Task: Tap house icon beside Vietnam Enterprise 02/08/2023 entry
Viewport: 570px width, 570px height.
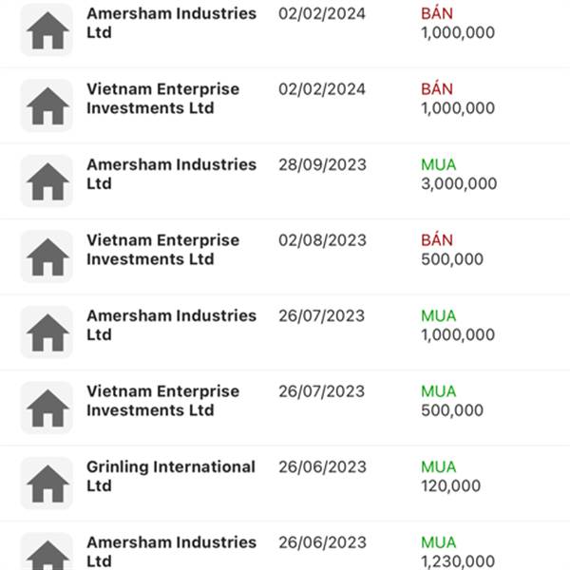Action: [x=47, y=256]
